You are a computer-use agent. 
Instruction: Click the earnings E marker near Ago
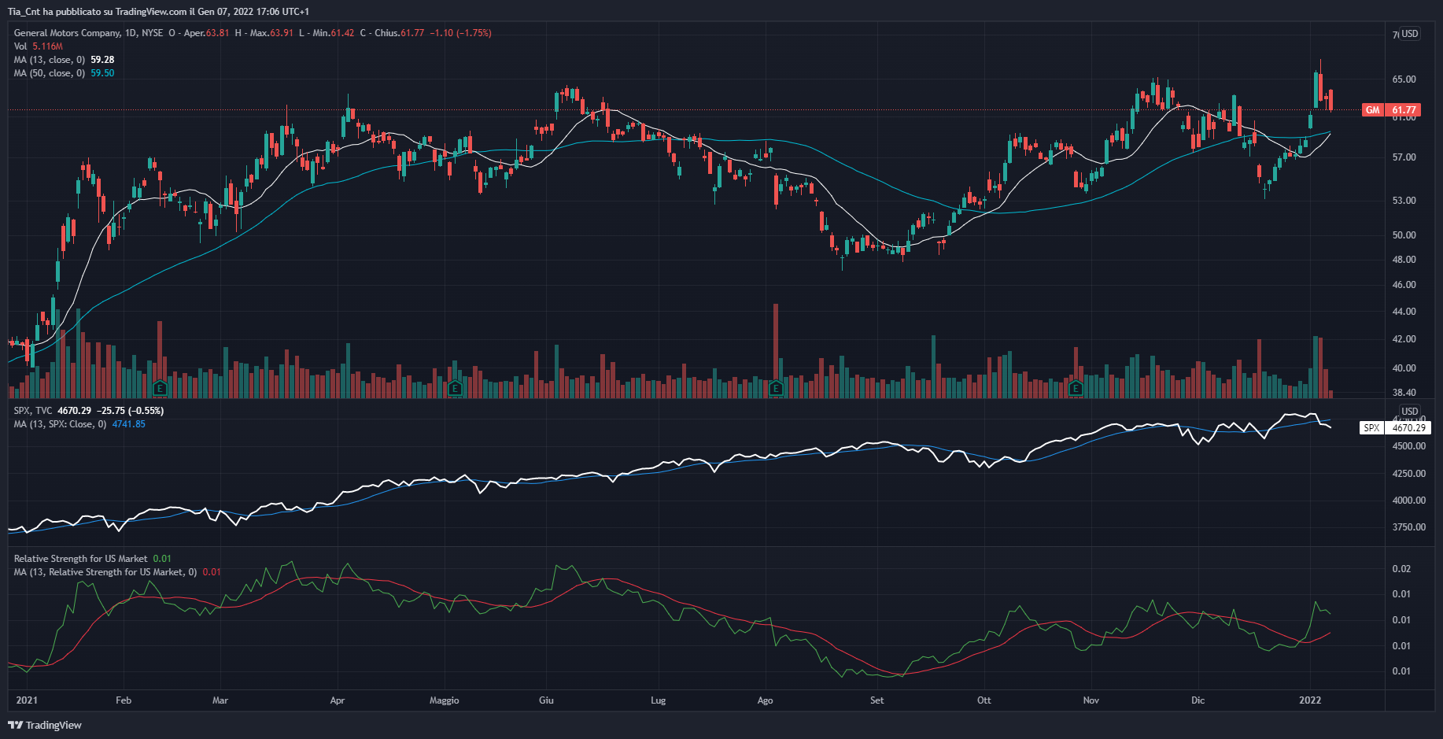pyautogui.click(x=776, y=388)
